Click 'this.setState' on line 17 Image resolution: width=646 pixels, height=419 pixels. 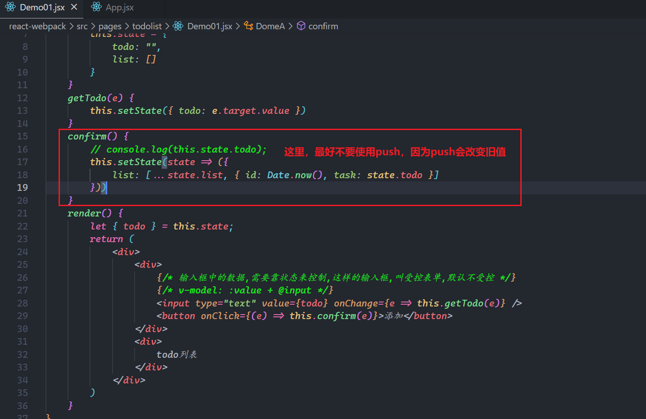pos(126,162)
